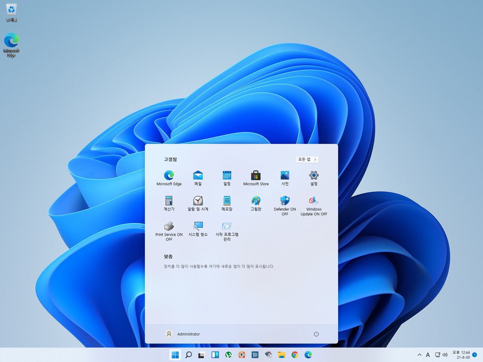Open taskbar Search magnifier

click(189, 355)
